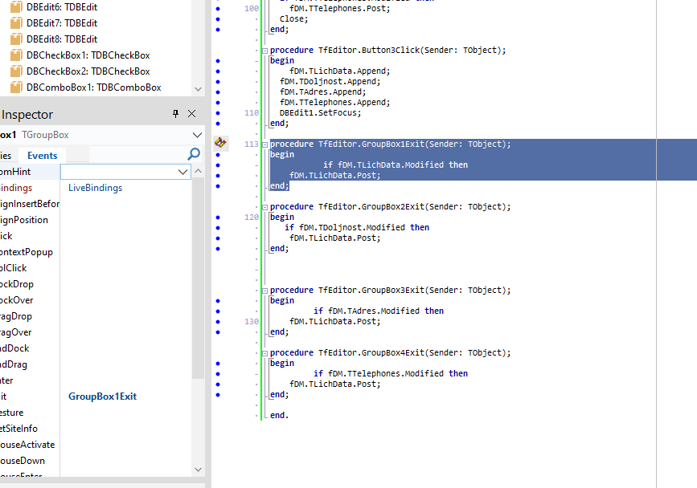Collapse the GroupBox1Exit procedure fold marker
Viewport: 697px width, 488px height.
click(265, 144)
